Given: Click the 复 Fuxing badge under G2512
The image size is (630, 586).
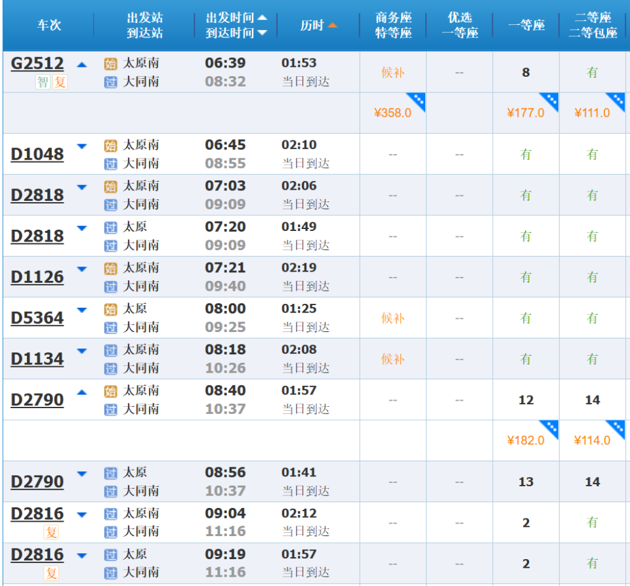Looking at the screenshot, I should 60,82.
